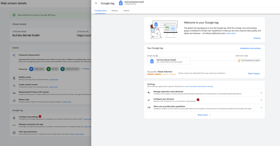Click the arrows icon for Configure your domains

(148, 100)
